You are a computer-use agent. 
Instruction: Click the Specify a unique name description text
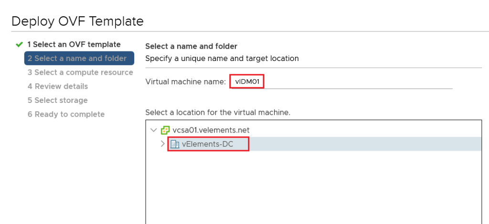click(222, 59)
